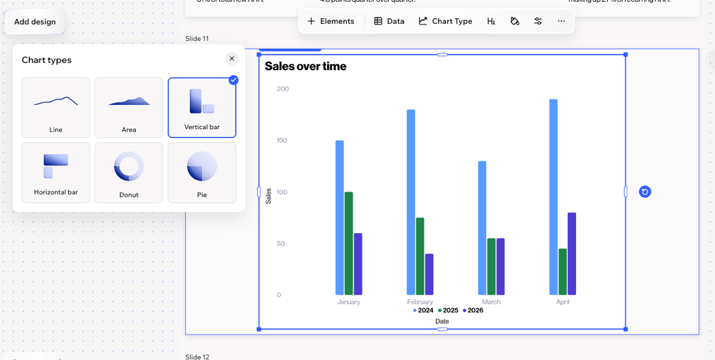Select the Area chart type
Screen dimensions: 715x360
tap(129, 108)
